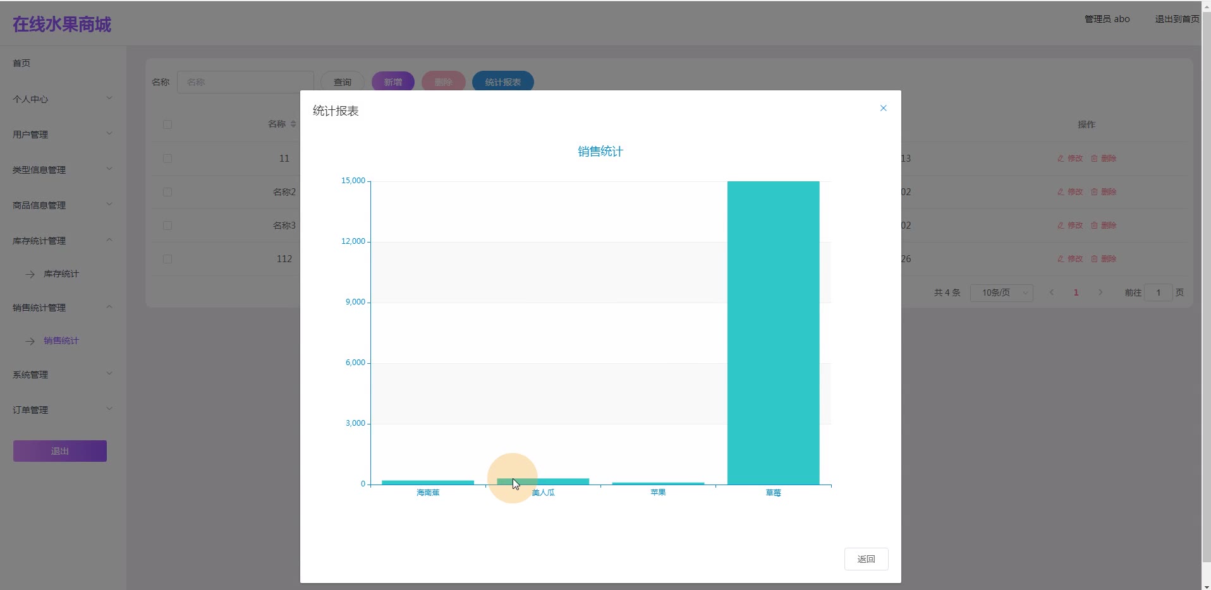Screen dimensions: 1211x590
Task: Expand the 类型信息管理 sidebar menu
Action: 63,170
